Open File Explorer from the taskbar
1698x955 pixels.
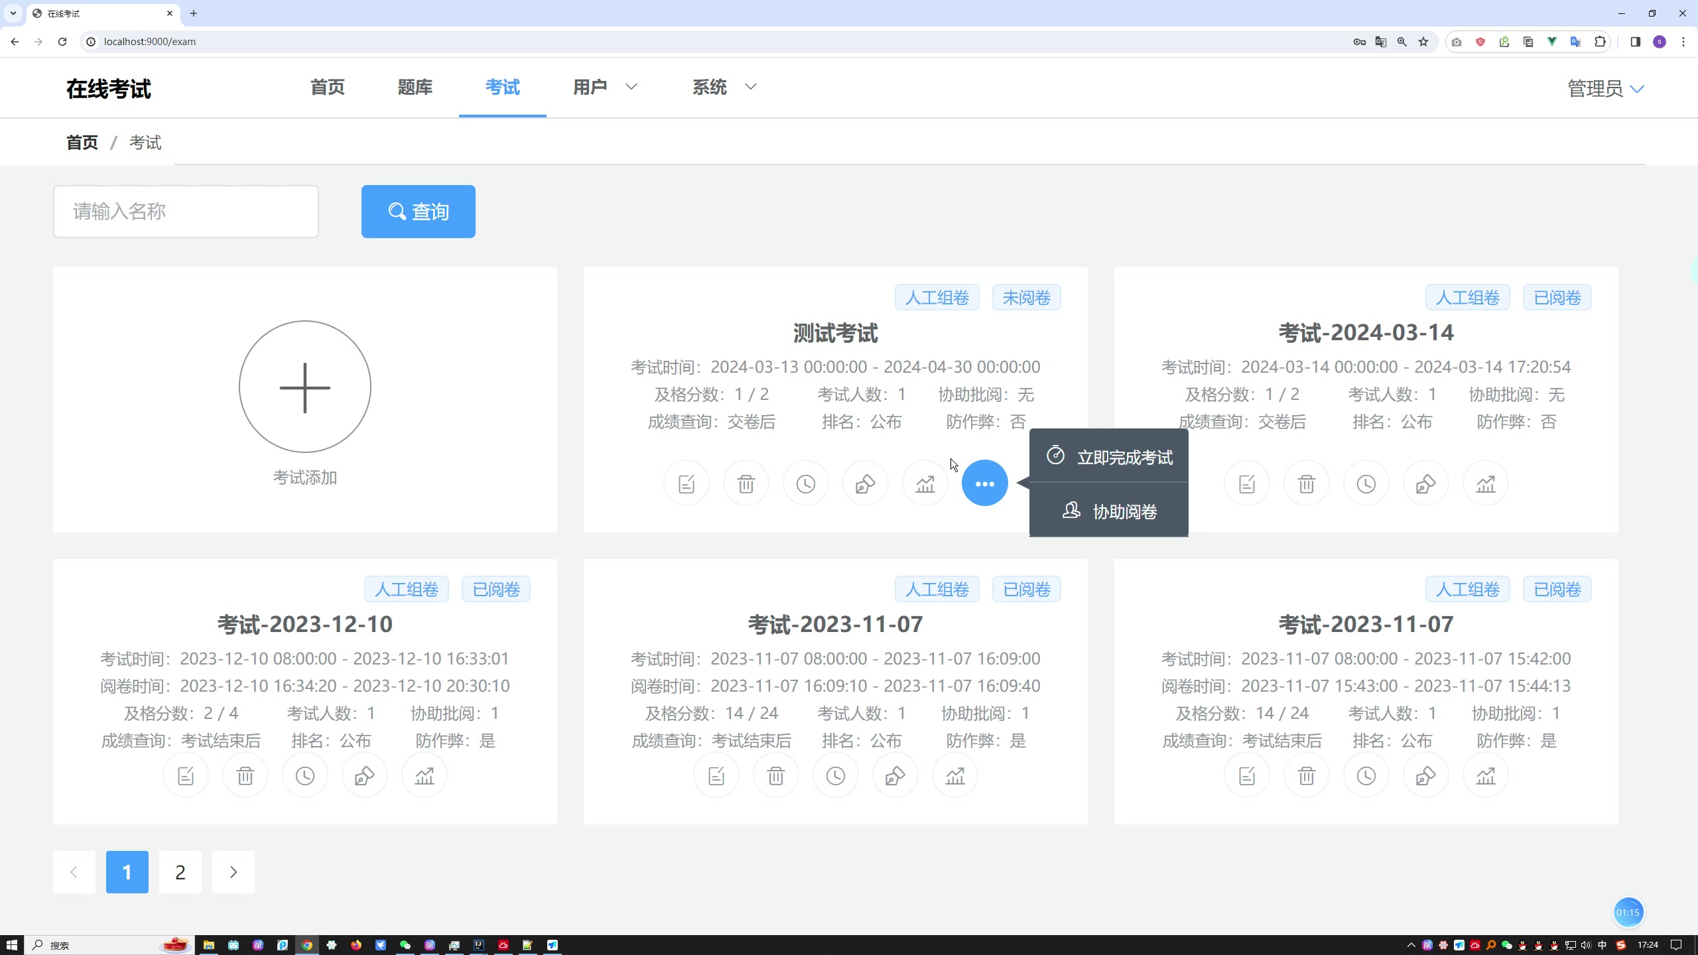click(209, 945)
